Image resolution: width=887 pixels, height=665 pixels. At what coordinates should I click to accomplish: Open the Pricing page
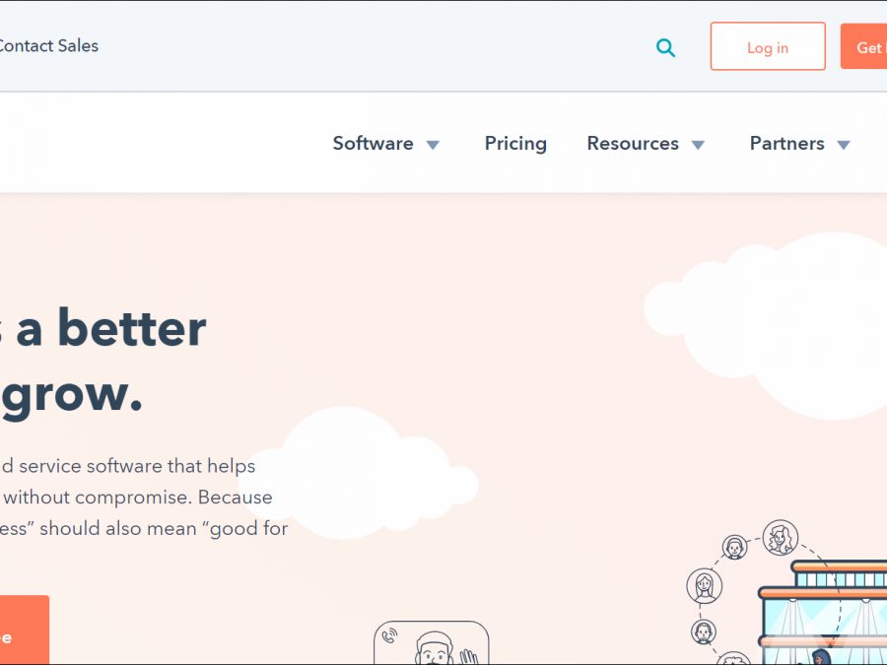click(515, 144)
